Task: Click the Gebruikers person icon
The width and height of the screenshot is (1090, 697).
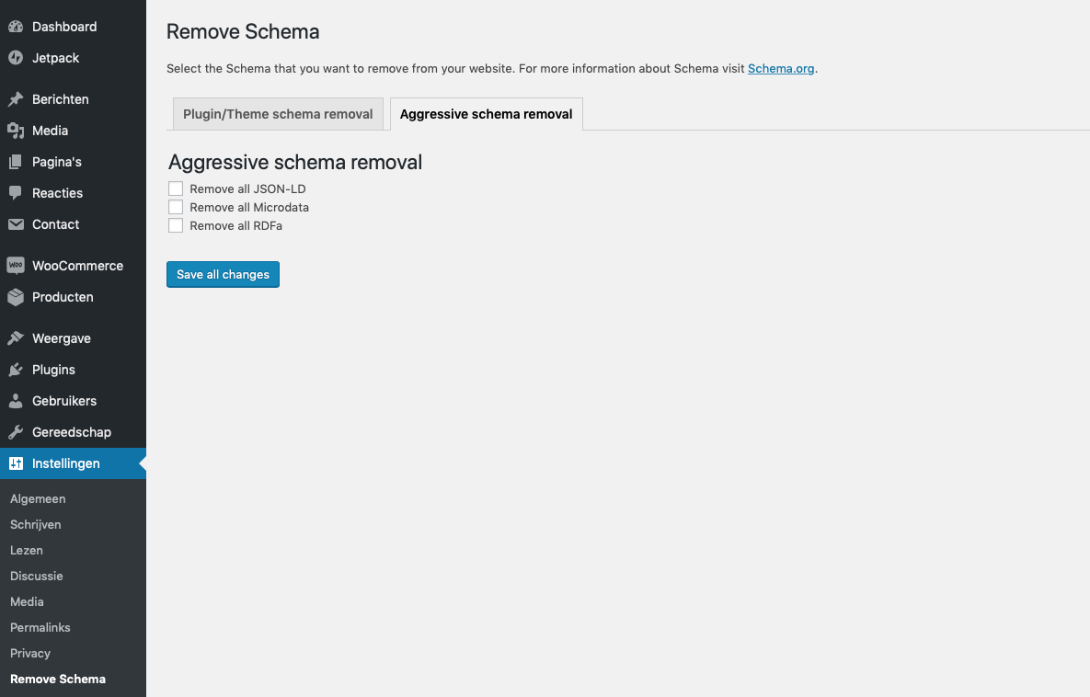Action: coord(16,401)
